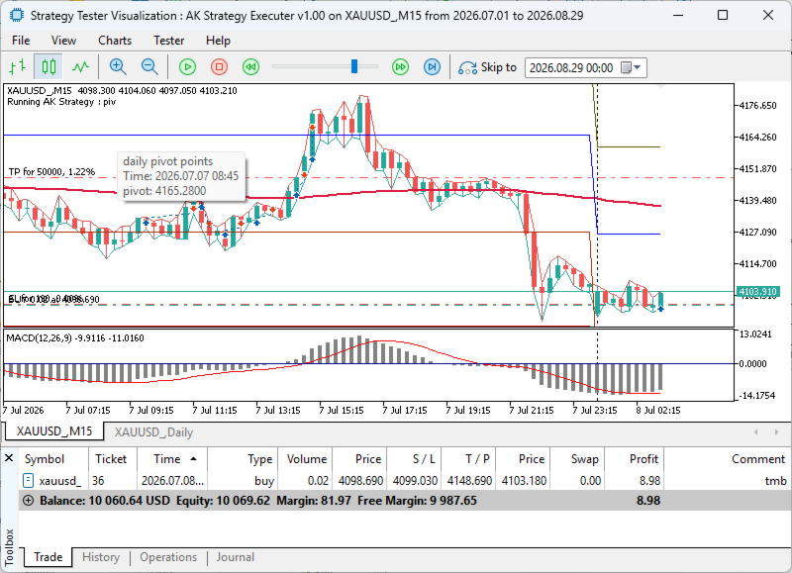Switch to line chart mode
Screen dimensions: 792x573
click(x=80, y=66)
